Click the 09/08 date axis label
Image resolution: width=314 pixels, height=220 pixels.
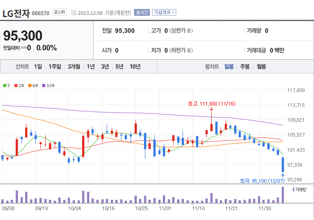click(8, 208)
